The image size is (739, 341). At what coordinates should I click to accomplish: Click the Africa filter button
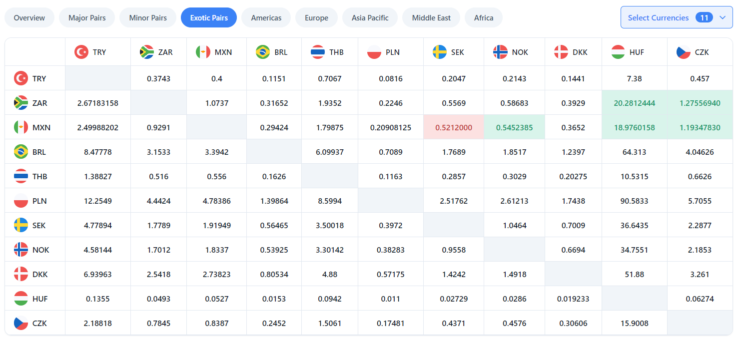483,17
